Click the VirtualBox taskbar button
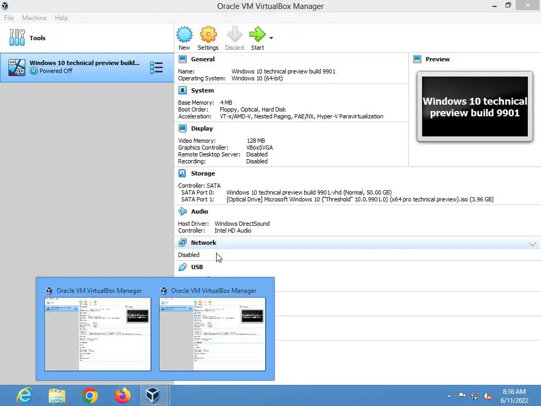Viewport: 541px width, 406px height. click(155, 395)
